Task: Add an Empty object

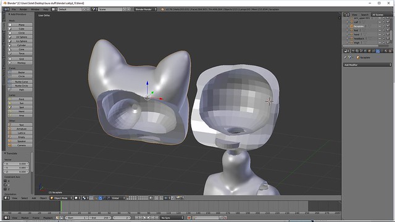Action: click(x=20, y=137)
